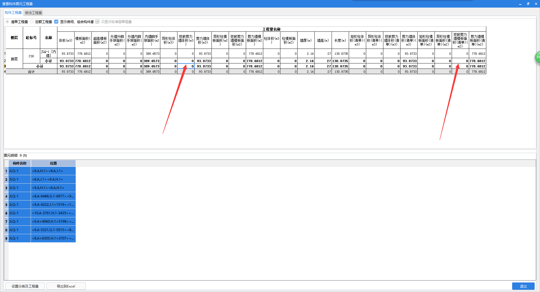Click the blue 退出 button
The height and width of the screenshot is (292, 540).
coord(523,286)
